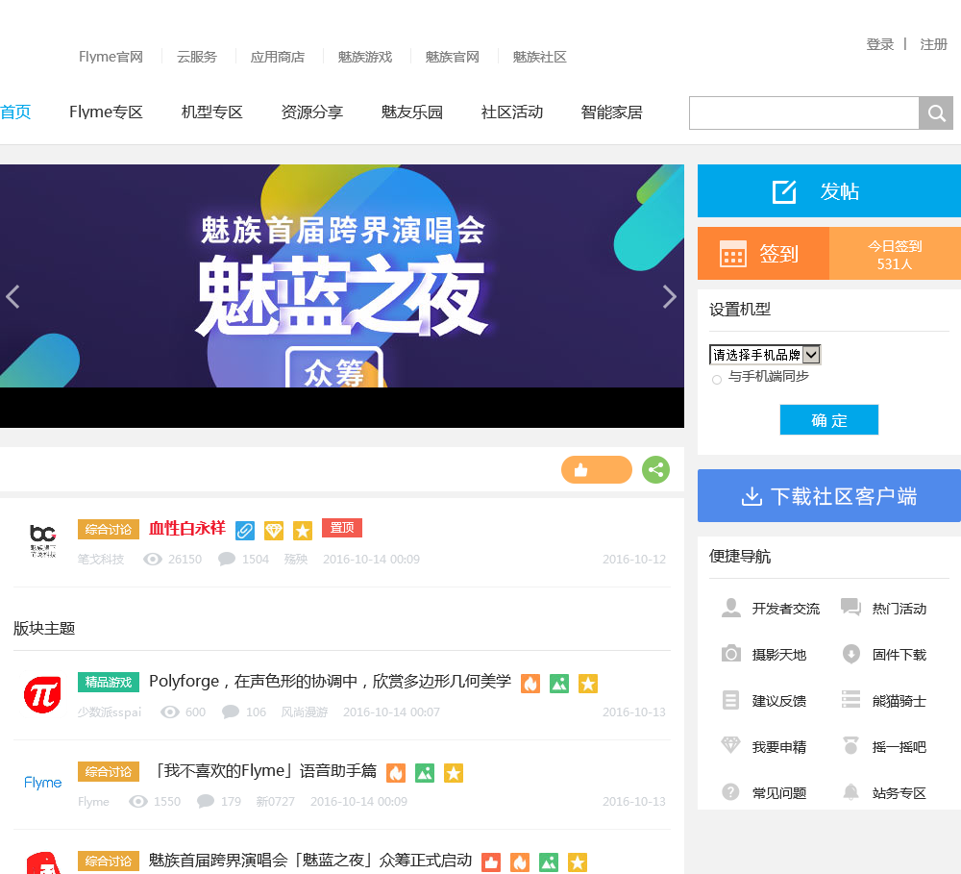Image resolution: width=961 pixels, height=874 pixels.
Task: Click picture icon on 语音助手篇 post
Action: (425, 773)
